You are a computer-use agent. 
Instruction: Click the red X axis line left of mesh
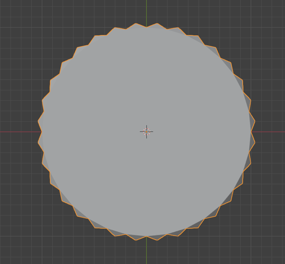(x=18, y=132)
